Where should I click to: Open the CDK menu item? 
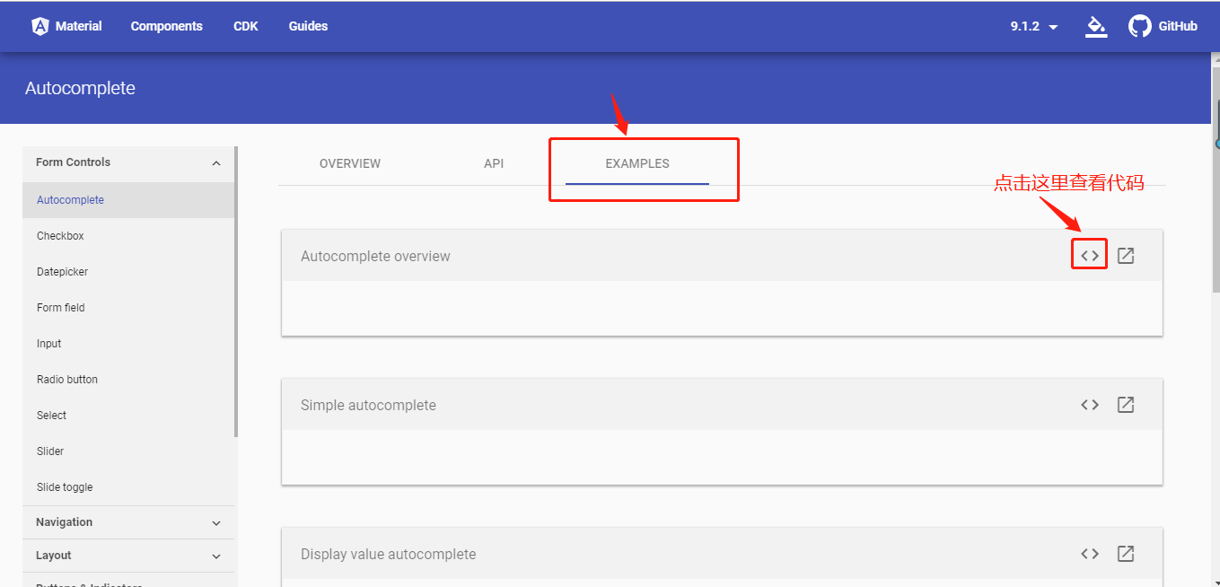(245, 26)
